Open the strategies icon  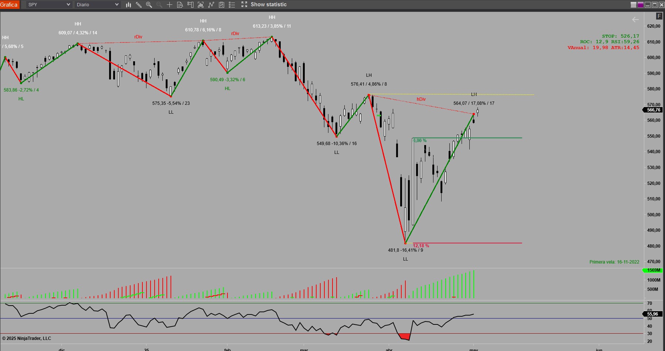coord(221,5)
